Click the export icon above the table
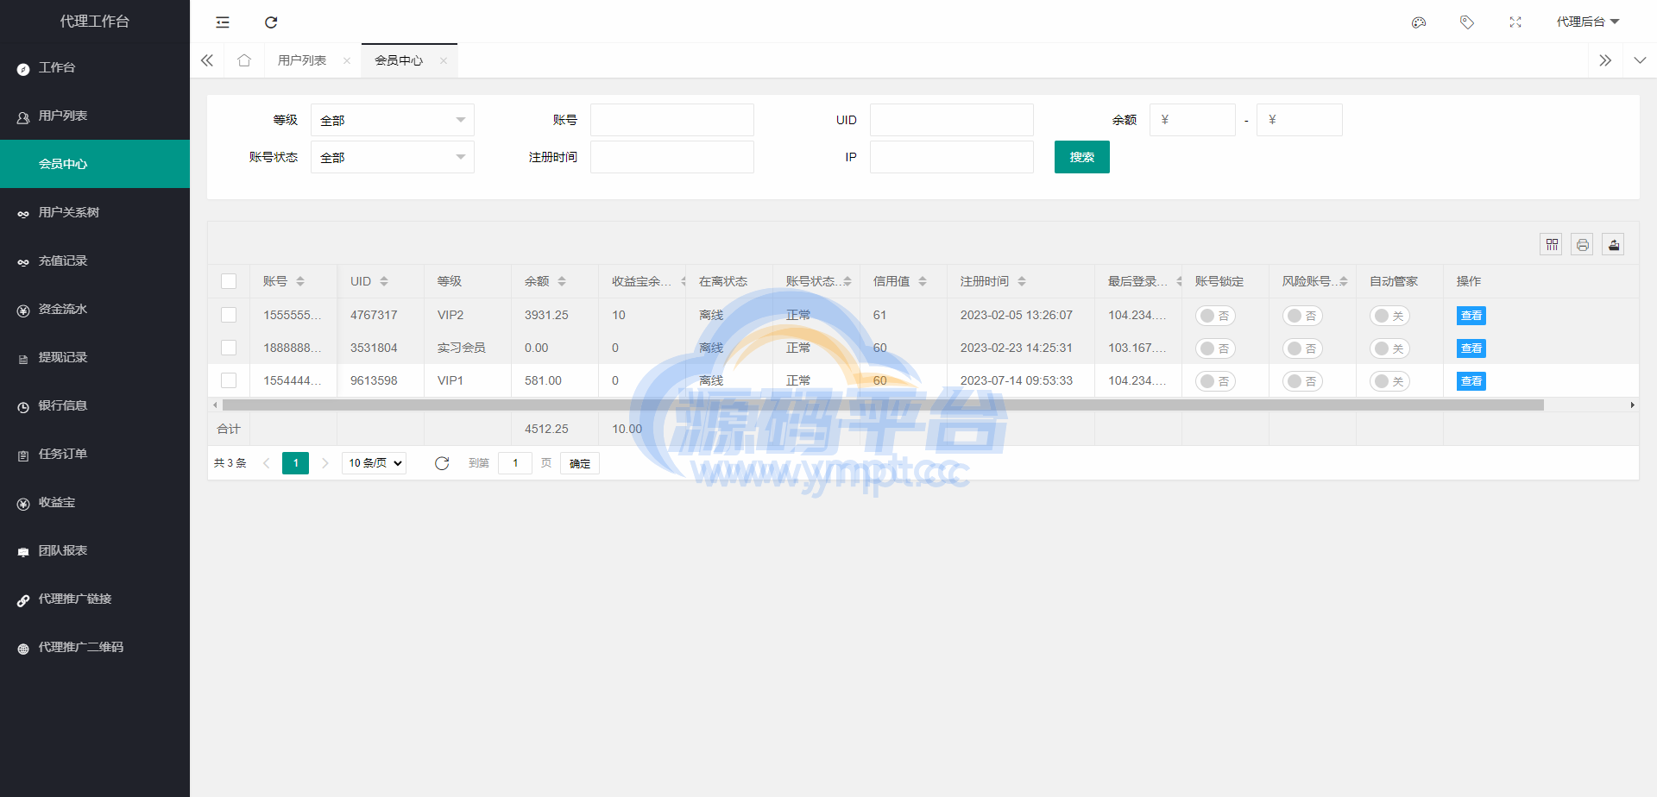1657x797 pixels. coord(1614,245)
